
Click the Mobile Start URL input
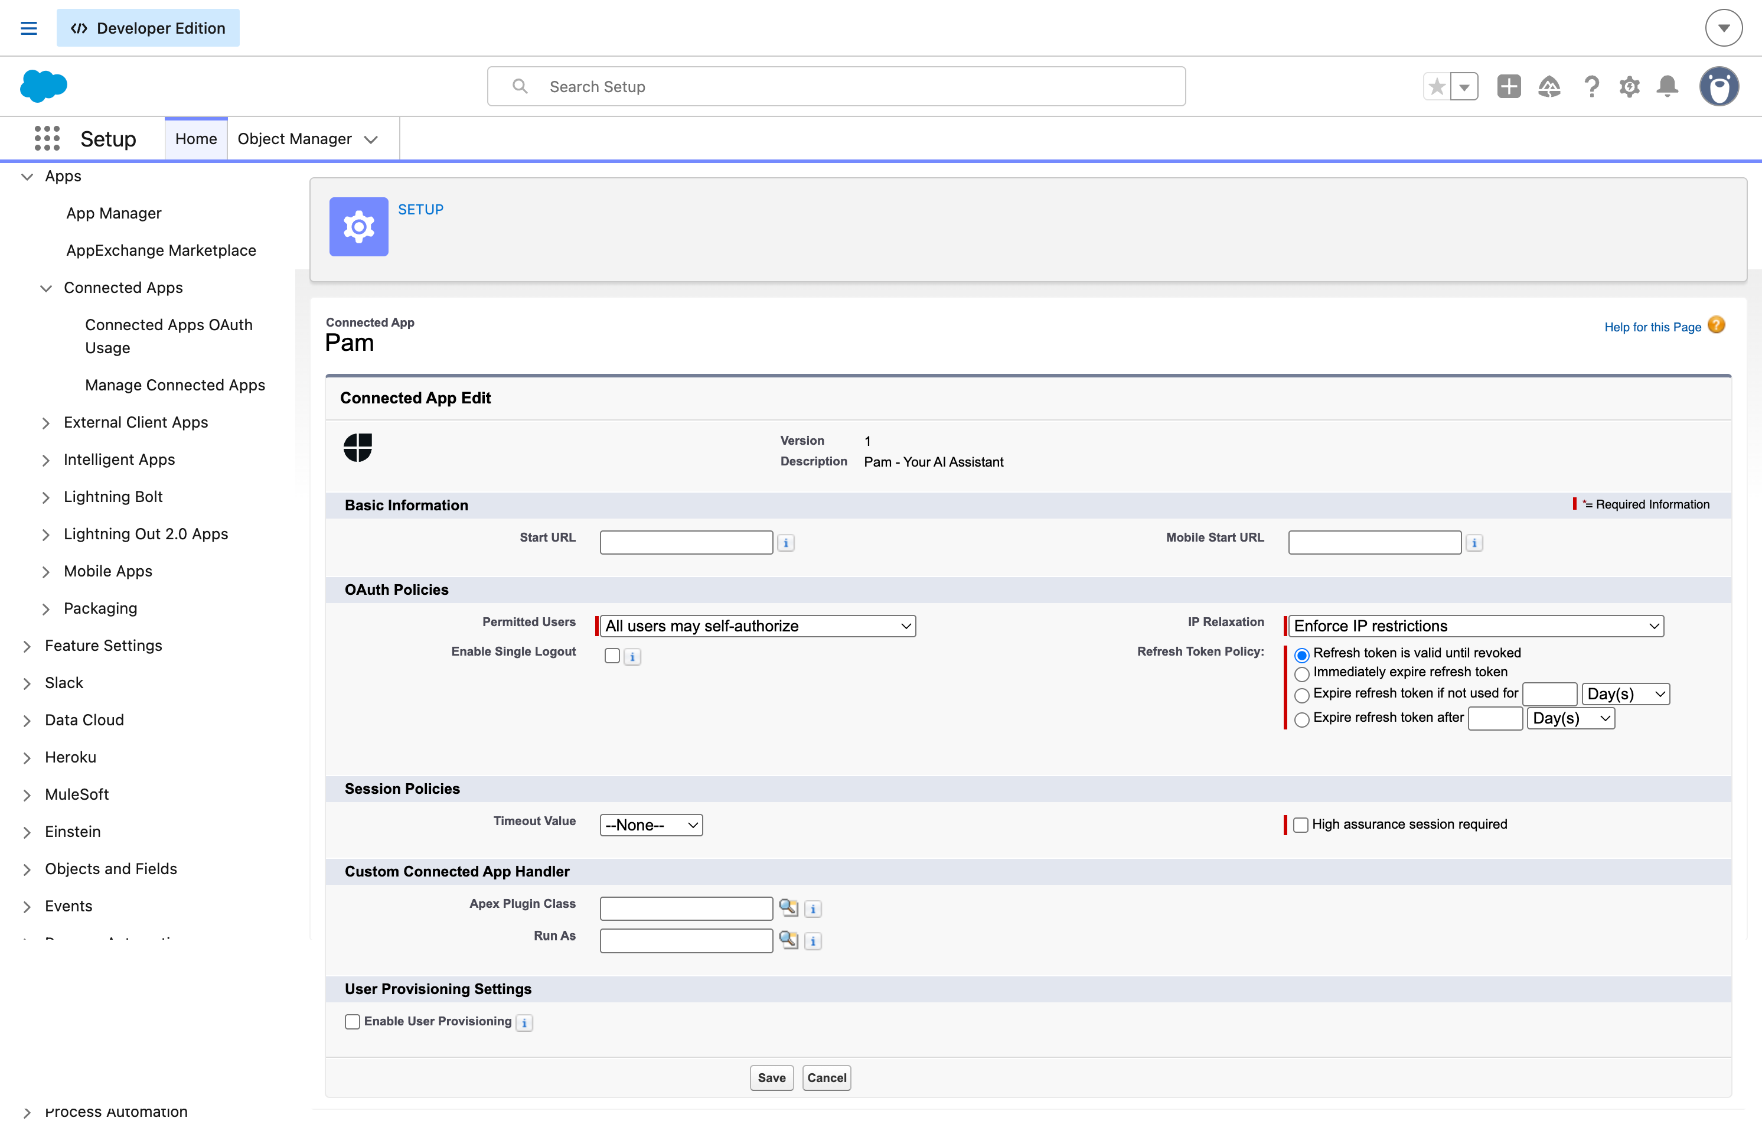pyautogui.click(x=1375, y=542)
